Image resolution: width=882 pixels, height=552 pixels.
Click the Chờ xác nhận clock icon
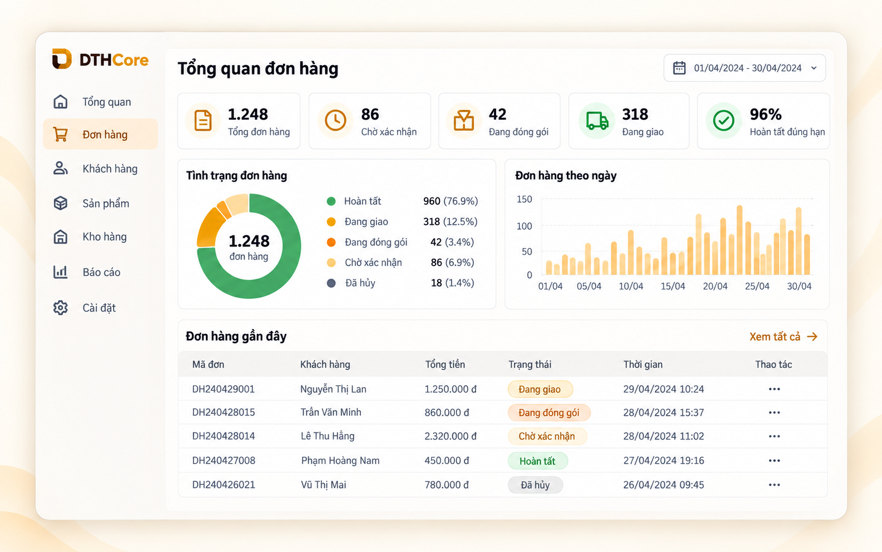335,120
